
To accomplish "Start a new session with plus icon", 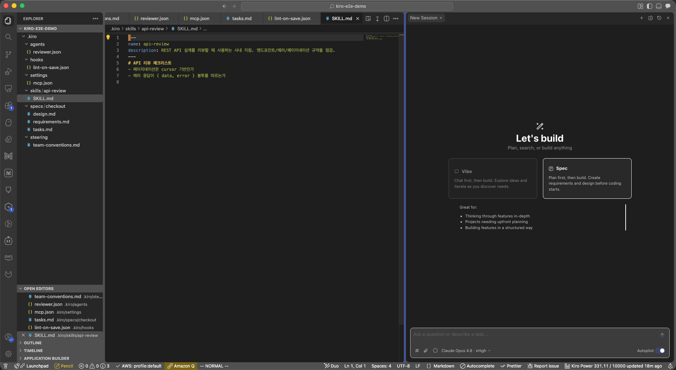I will [x=641, y=18].
